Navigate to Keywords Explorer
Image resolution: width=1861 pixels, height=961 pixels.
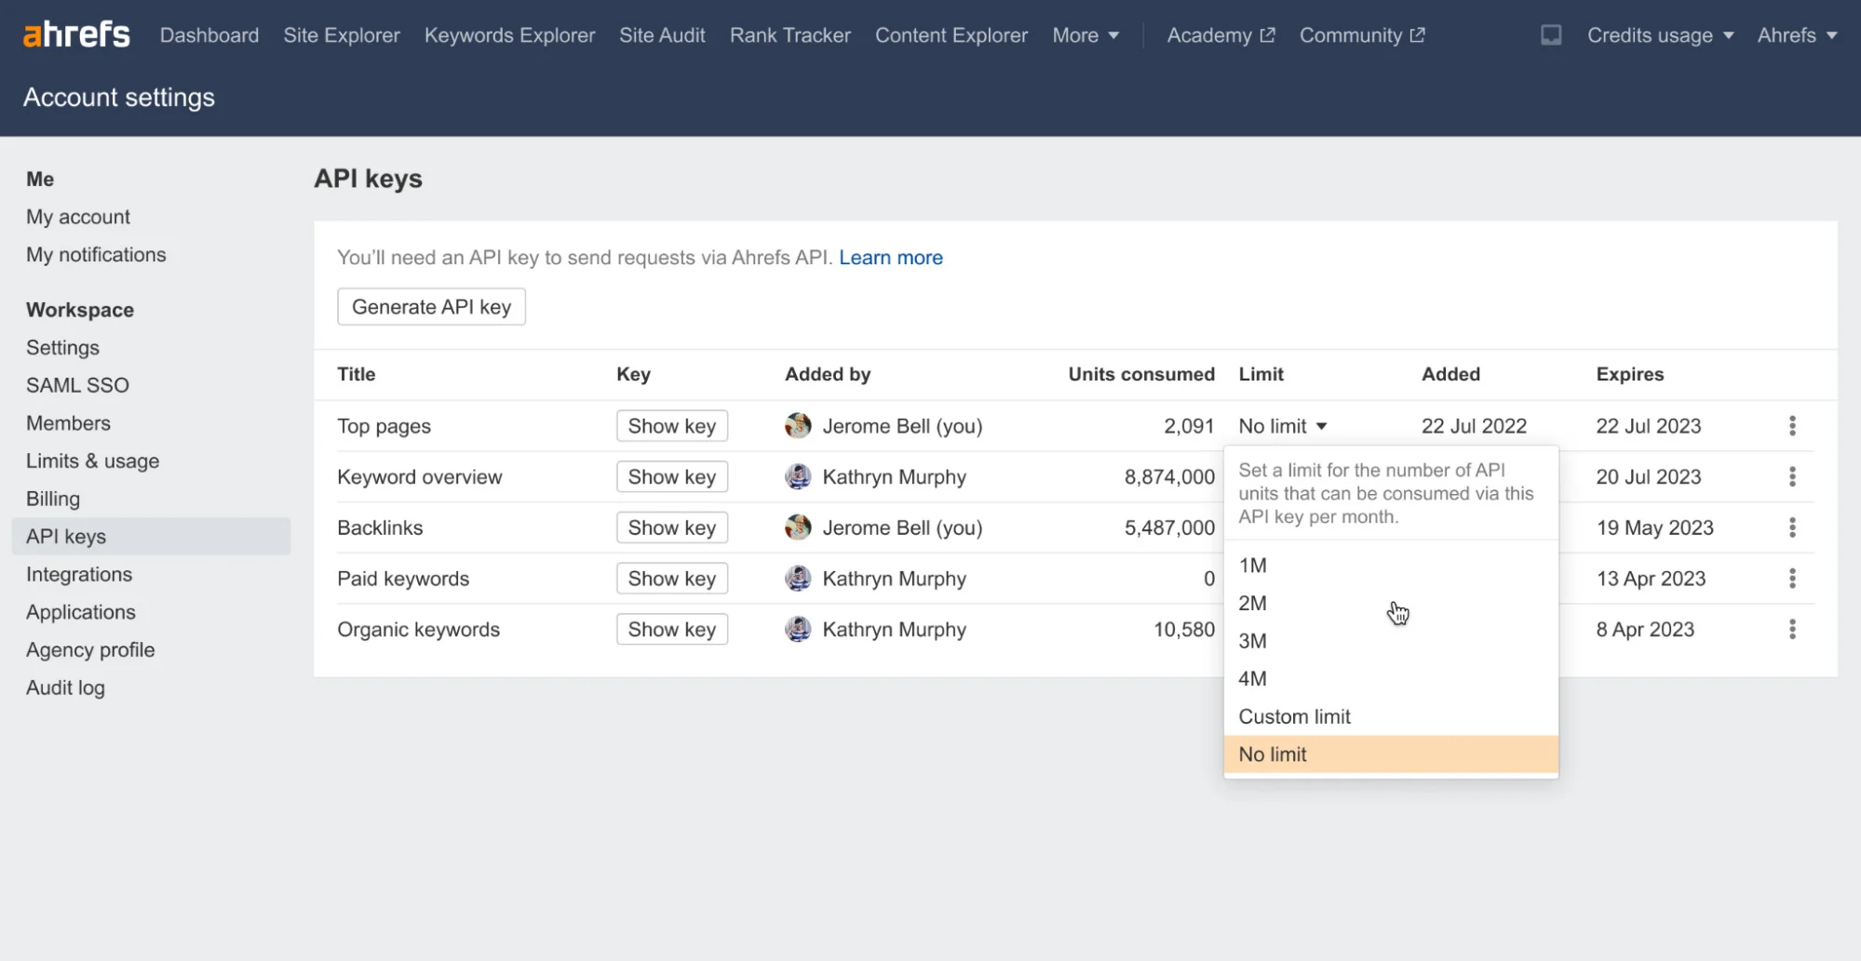click(509, 34)
